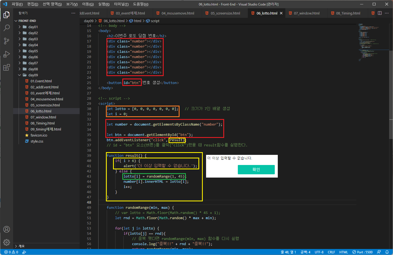Viewport: 393px width, 255px height.
Task: Close the 06_lotto.html tab
Action: click(x=281, y=13)
